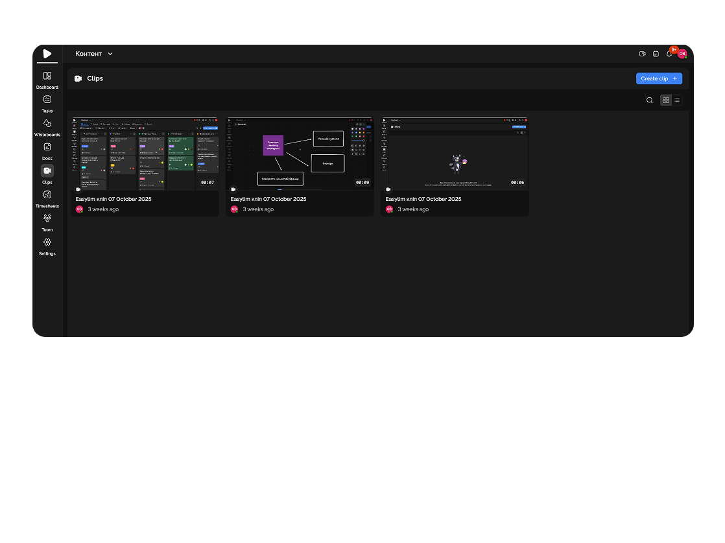Screen dimensions: 725x543
Task: Open the notes icon in the top bar
Action: click(x=656, y=54)
